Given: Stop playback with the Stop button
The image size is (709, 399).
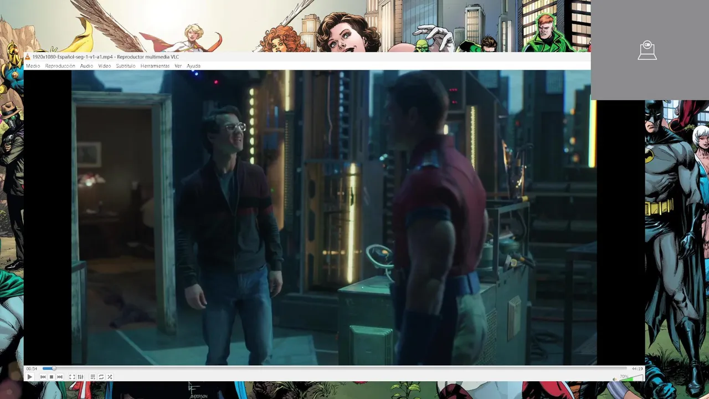Looking at the screenshot, I should 52,377.
